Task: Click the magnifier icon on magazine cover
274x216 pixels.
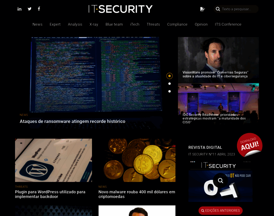Action: point(221,180)
